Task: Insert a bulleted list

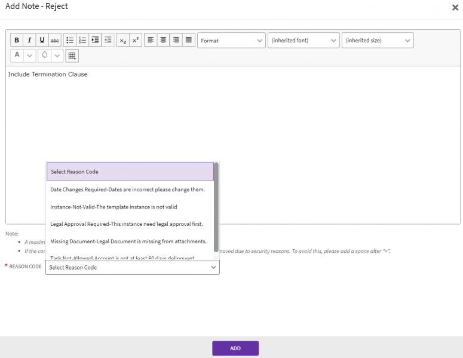Action: tap(70, 41)
